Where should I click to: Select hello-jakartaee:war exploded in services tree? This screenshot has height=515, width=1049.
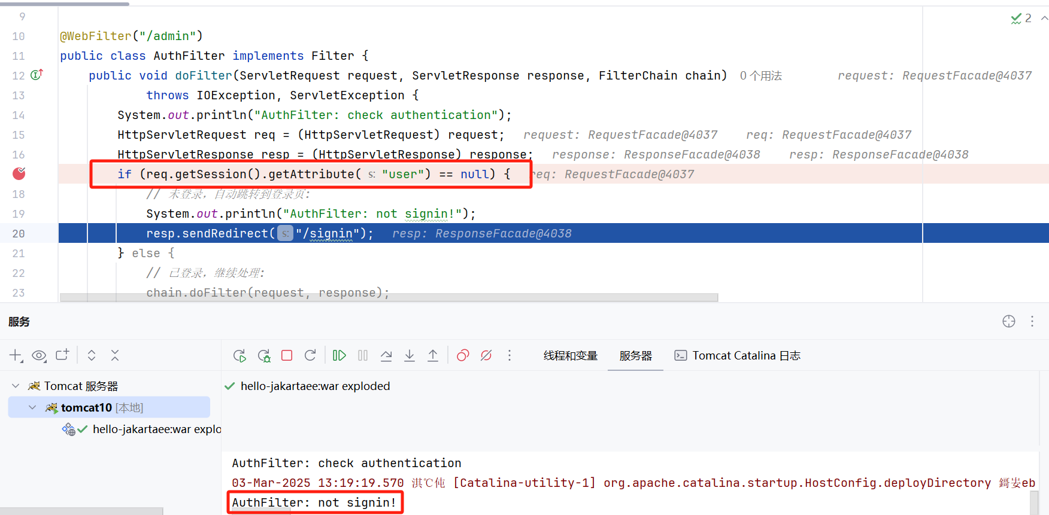tap(141, 429)
